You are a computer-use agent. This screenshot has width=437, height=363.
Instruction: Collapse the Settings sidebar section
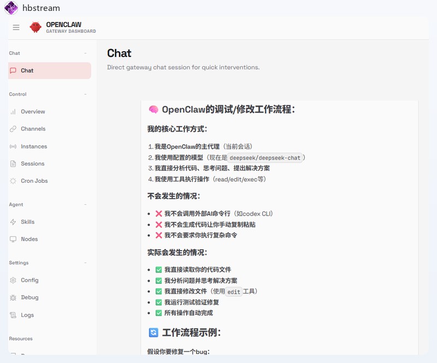[x=85, y=263]
